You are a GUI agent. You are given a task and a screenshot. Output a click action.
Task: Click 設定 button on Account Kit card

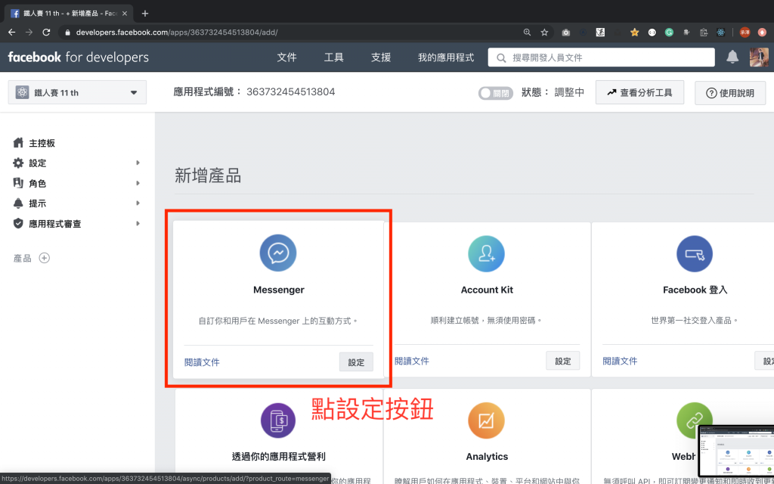562,361
